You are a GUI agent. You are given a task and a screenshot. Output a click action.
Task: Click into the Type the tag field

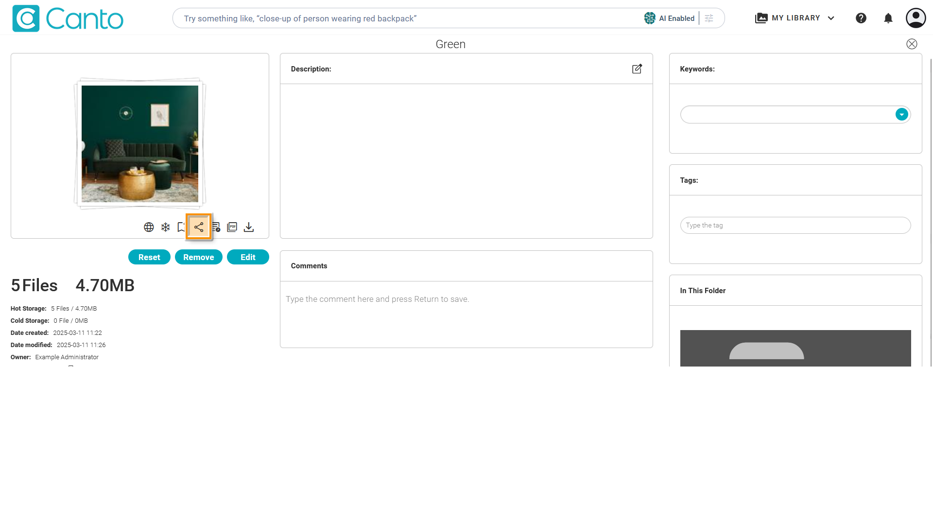tap(795, 226)
